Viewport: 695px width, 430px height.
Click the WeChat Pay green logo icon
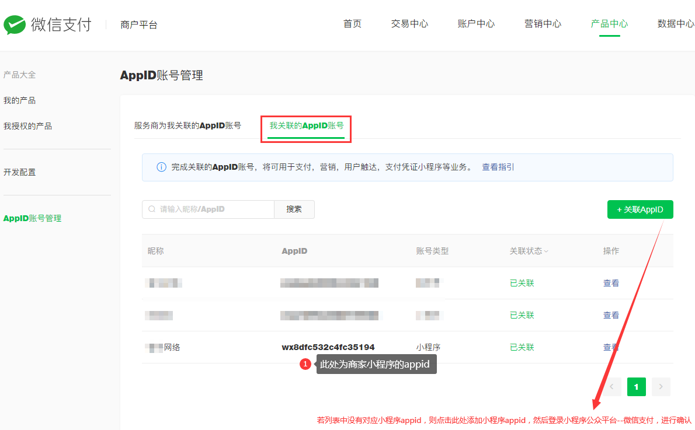(x=15, y=25)
